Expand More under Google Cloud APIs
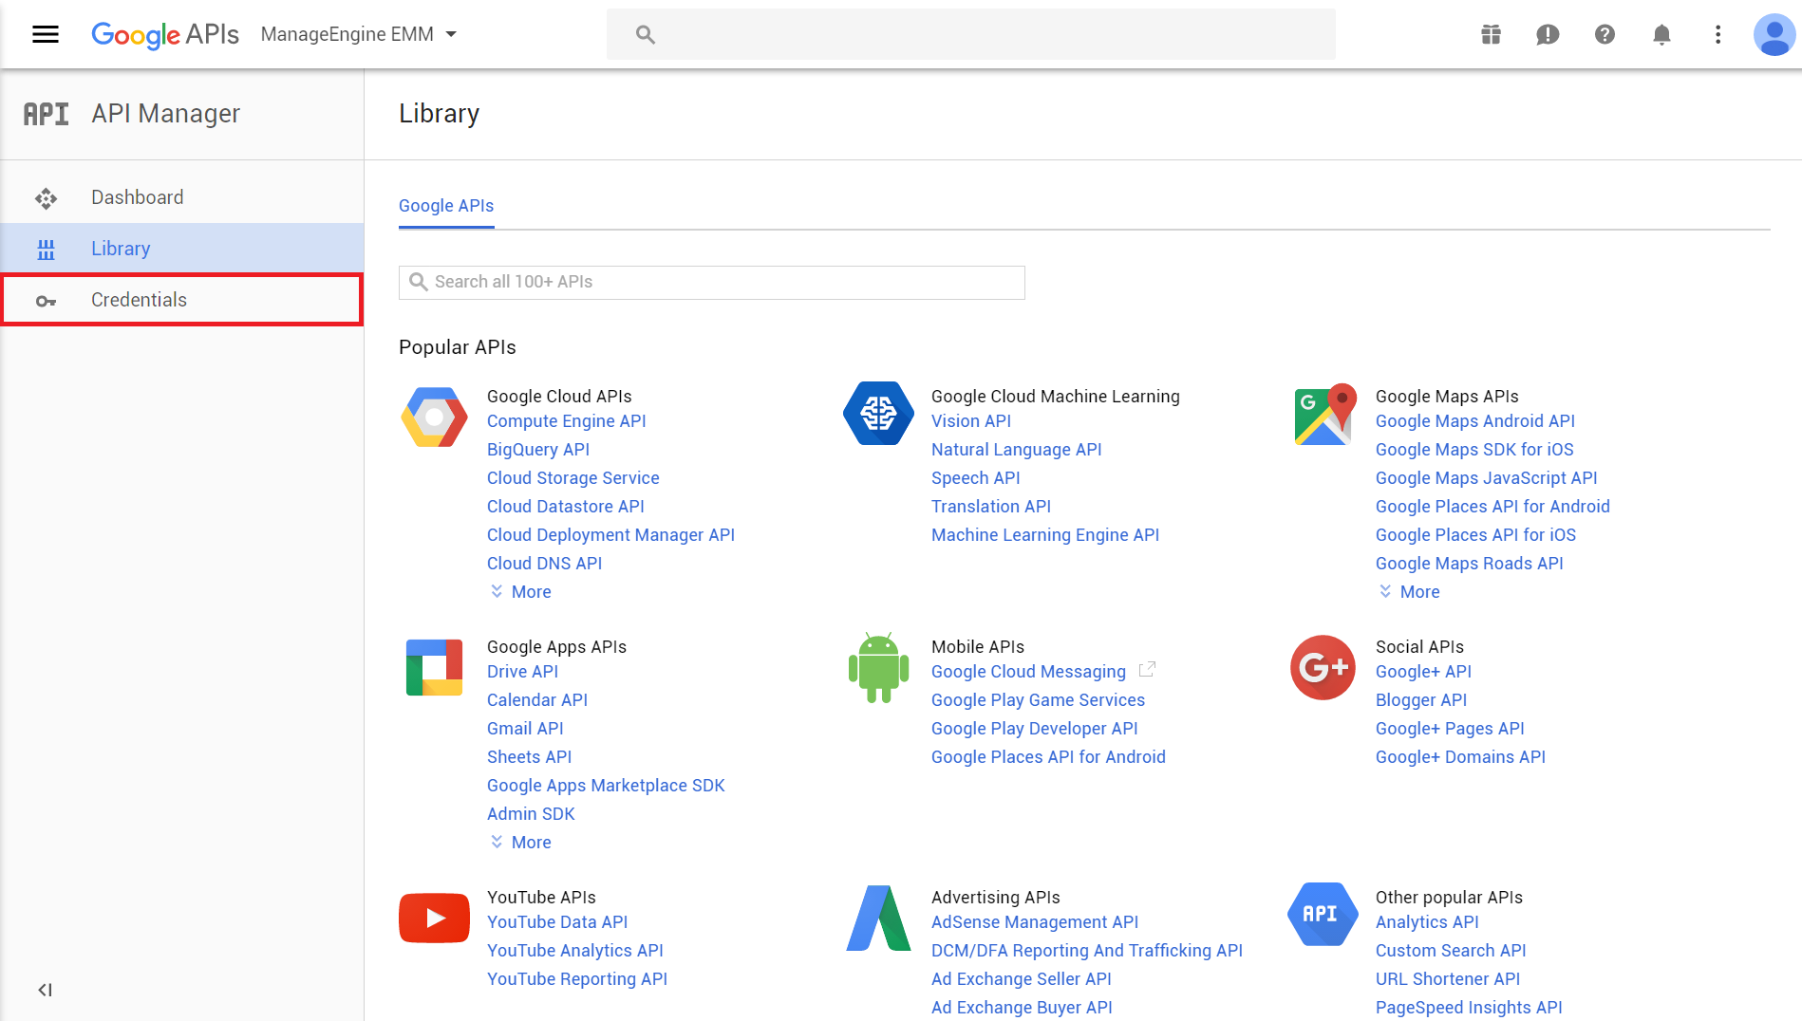Viewport: 1802px width, 1021px height. pyautogui.click(x=520, y=592)
